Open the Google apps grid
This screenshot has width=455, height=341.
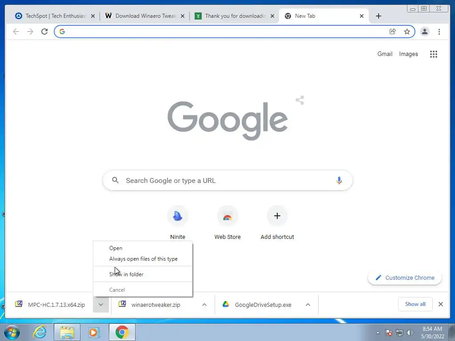pos(434,54)
